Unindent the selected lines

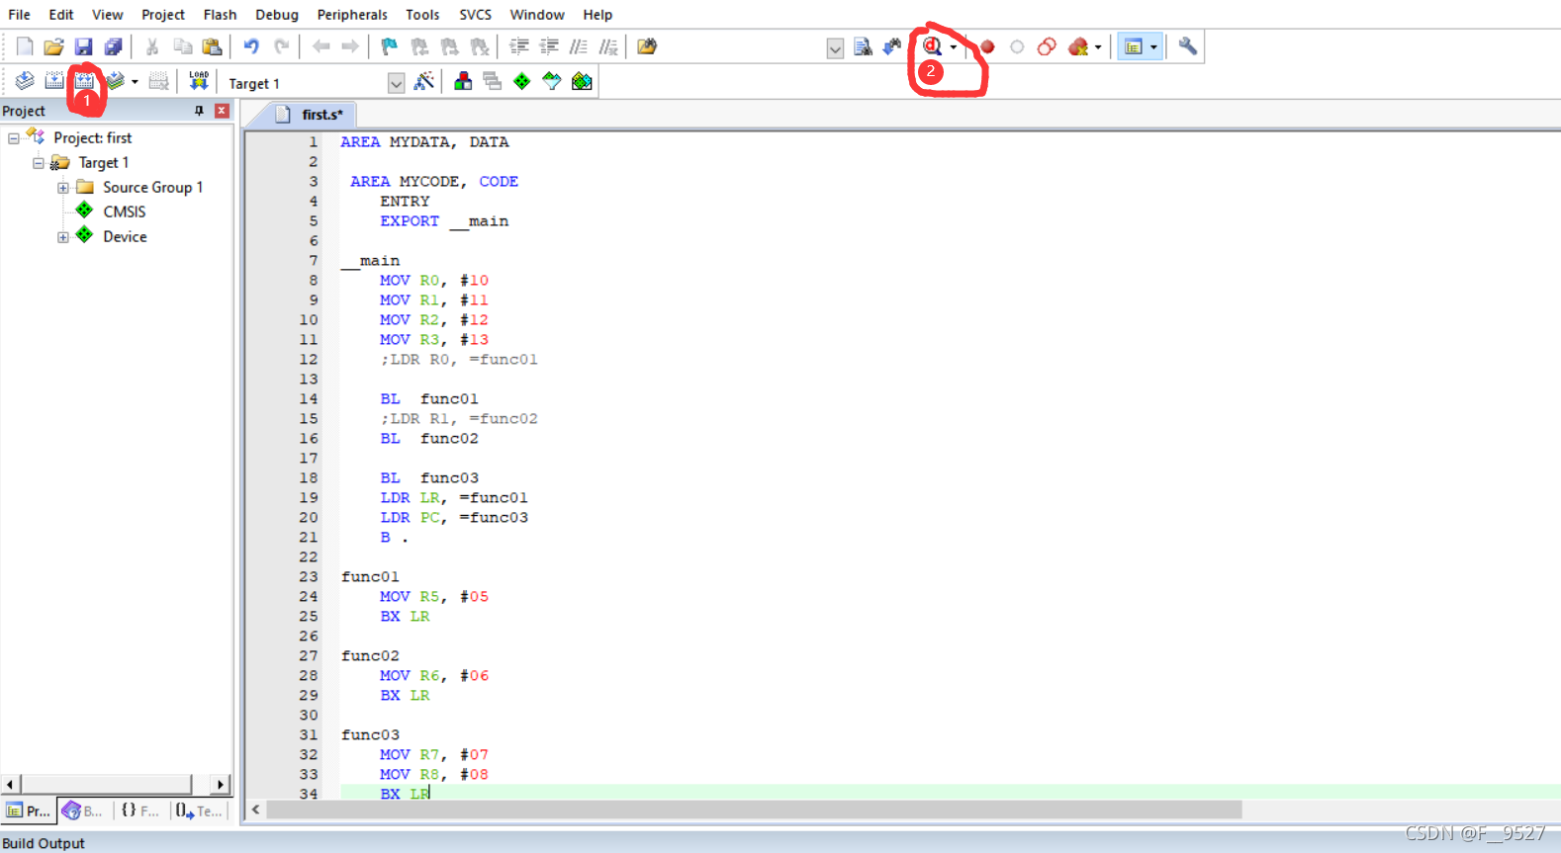pos(549,46)
